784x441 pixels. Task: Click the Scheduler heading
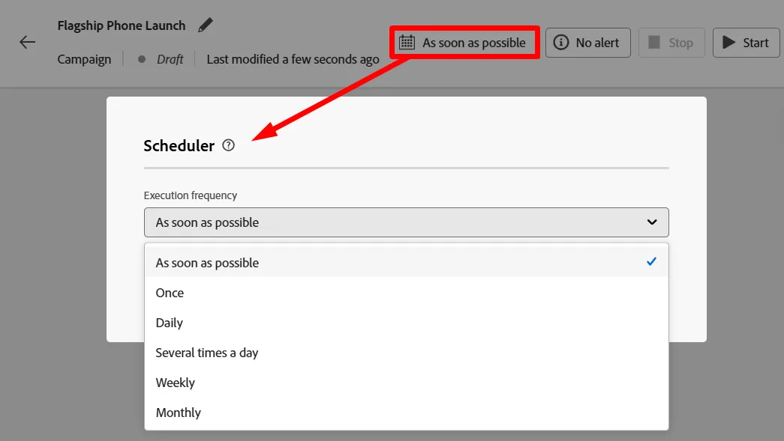(x=179, y=146)
